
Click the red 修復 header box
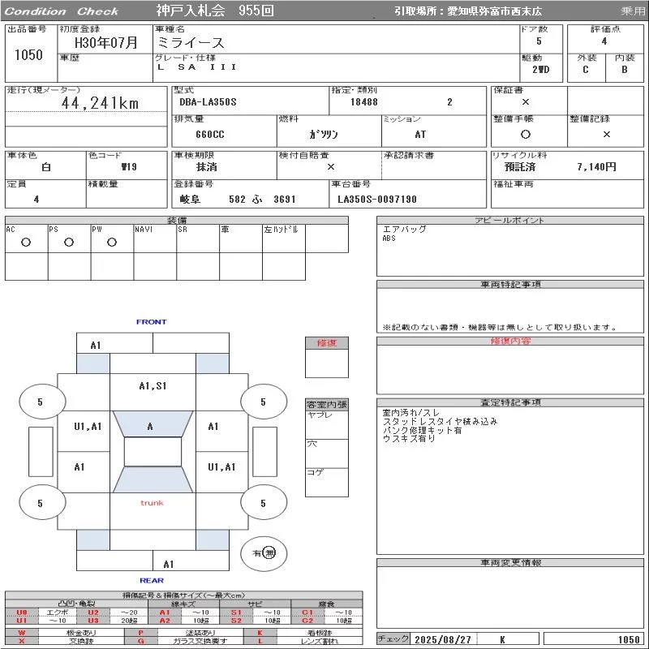pos(327,343)
